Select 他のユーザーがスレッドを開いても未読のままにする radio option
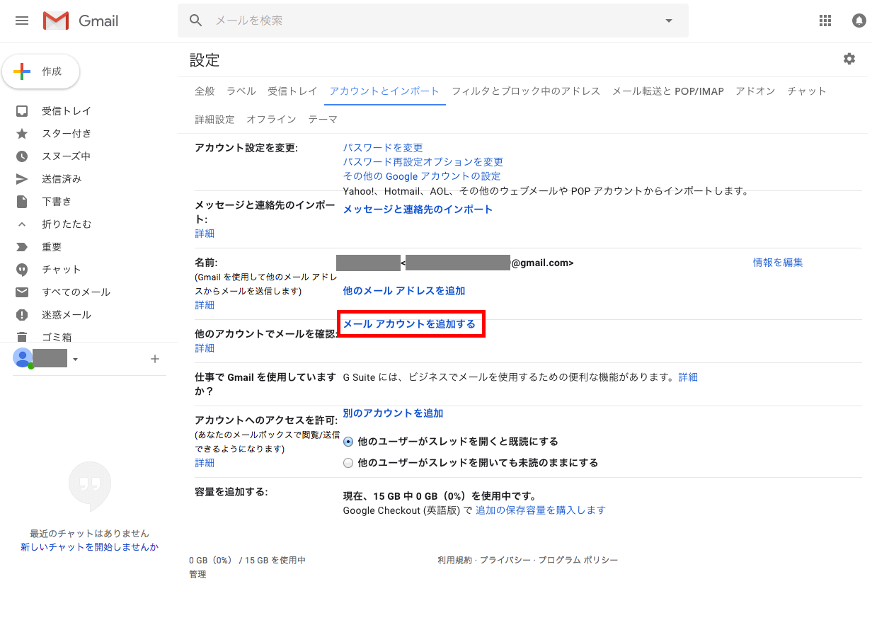 pos(348,463)
